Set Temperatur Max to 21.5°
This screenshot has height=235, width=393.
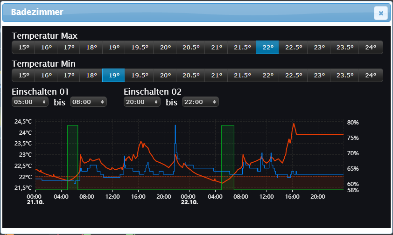(242, 47)
